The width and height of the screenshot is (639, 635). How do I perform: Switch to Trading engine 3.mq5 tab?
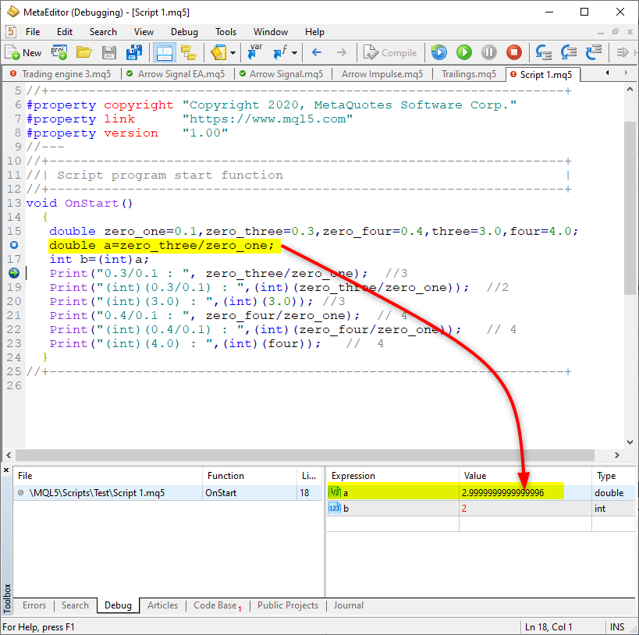pos(61,74)
